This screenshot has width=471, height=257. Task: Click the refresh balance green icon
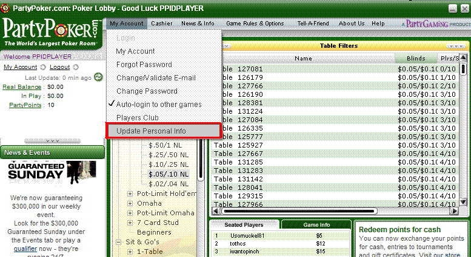pyautogui.click(x=98, y=77)
